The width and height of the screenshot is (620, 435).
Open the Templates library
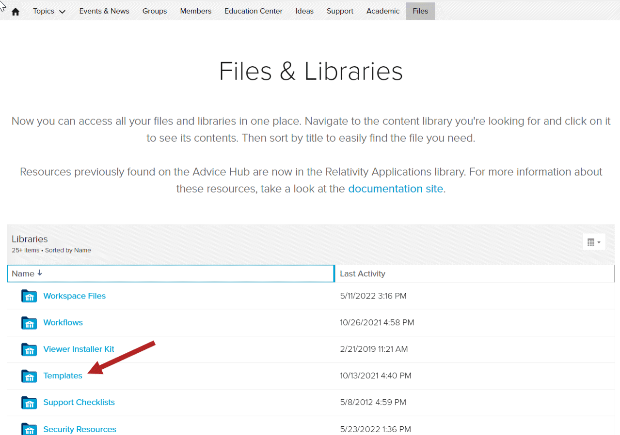pyautogui.click(x=63, y=375)
